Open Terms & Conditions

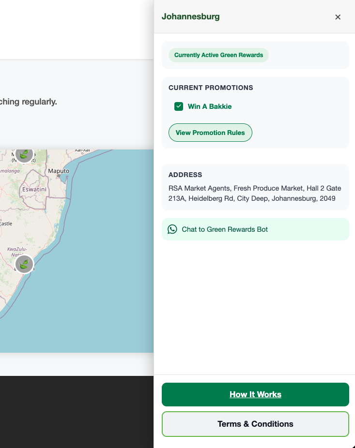255,424
